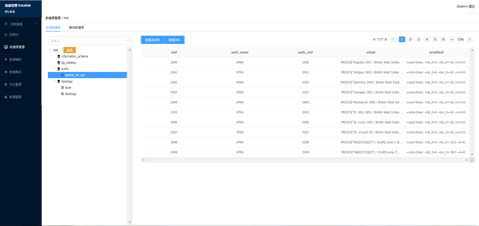479x226 pixels.
Task: Click the 数据集成 sidebar icon
Action: point(5,72)
